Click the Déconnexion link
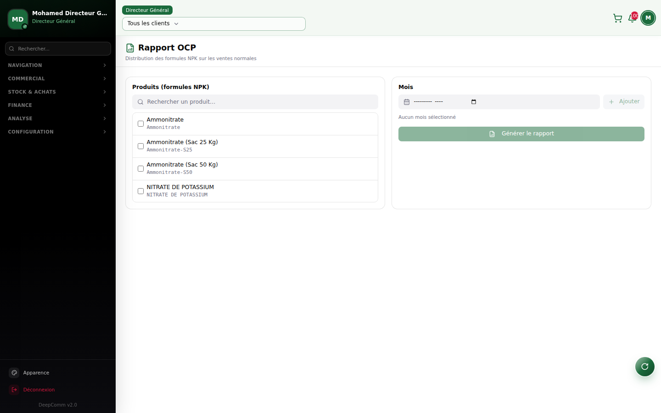The height and width of the screenshot is (413, 661). pos(58,390)
